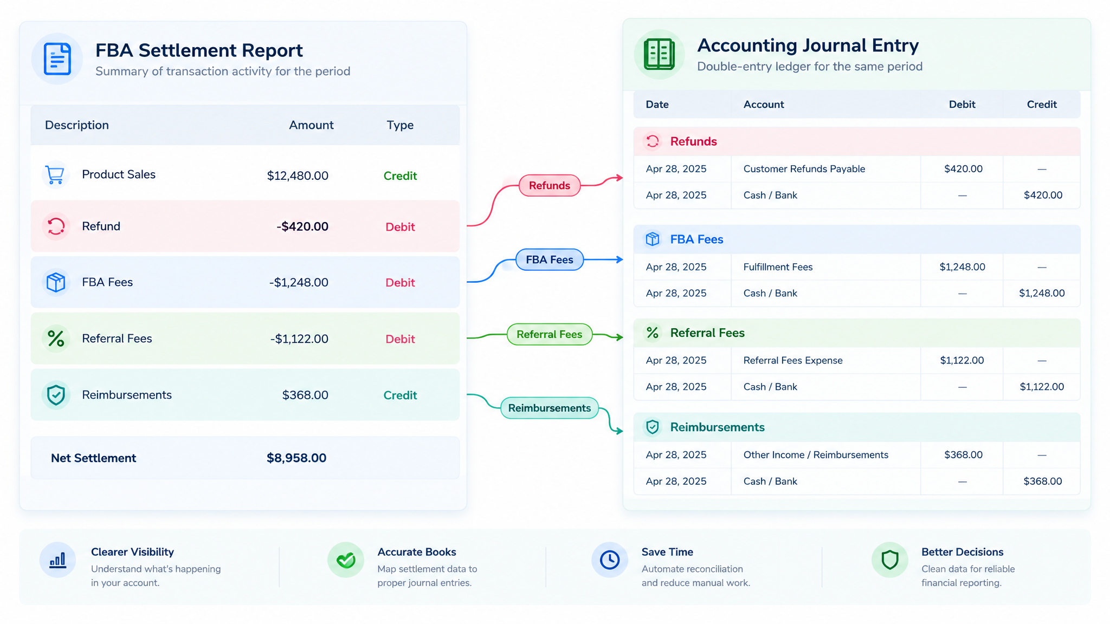Click the Account column header in journal
This screenshot has height=624, width=1110.
click(x=764, y=105)
